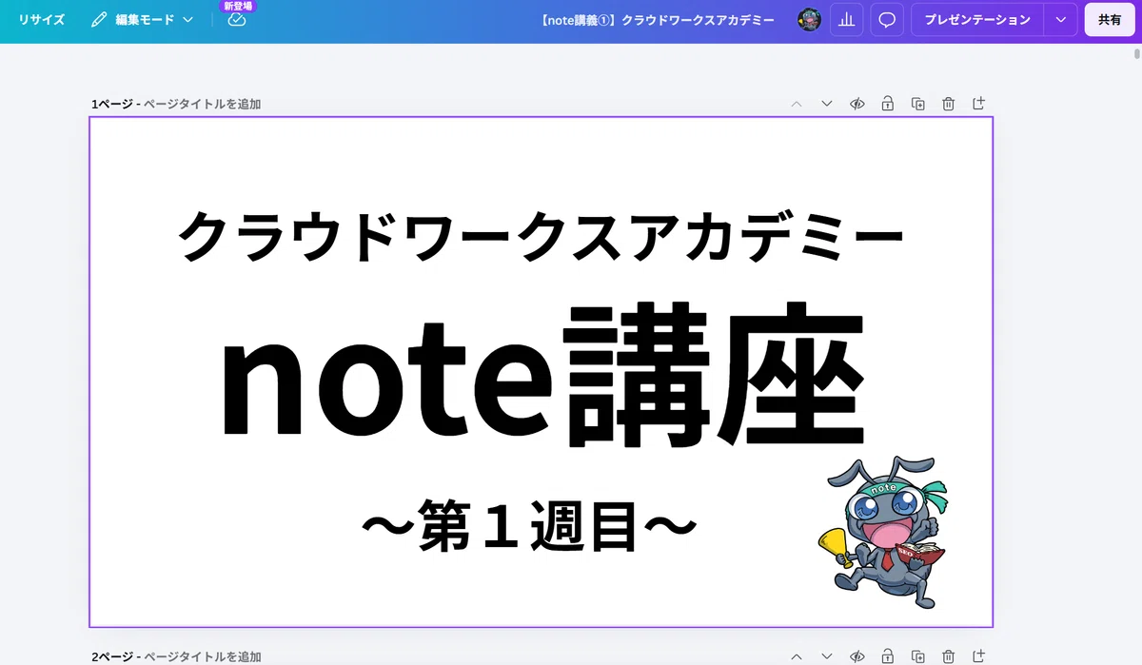Screen dimensions: 1142x665
Task: Click the document title 【note講義①】クラウドワークスアカデミー
Action: click(x=658, y=20)
